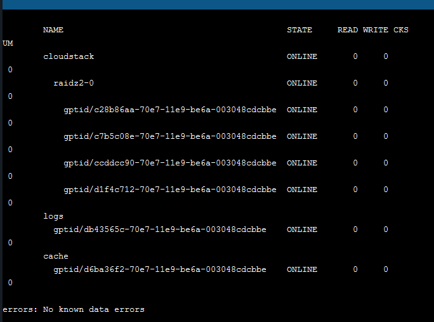Click the READ column header
Image resolution: width=434 pixels, height=322 pixels.
[x=348, y=30]
